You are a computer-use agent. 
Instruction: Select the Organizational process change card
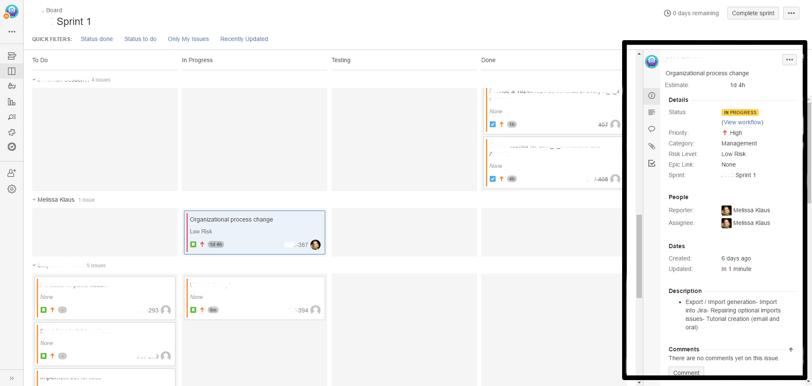pos(255,233)
